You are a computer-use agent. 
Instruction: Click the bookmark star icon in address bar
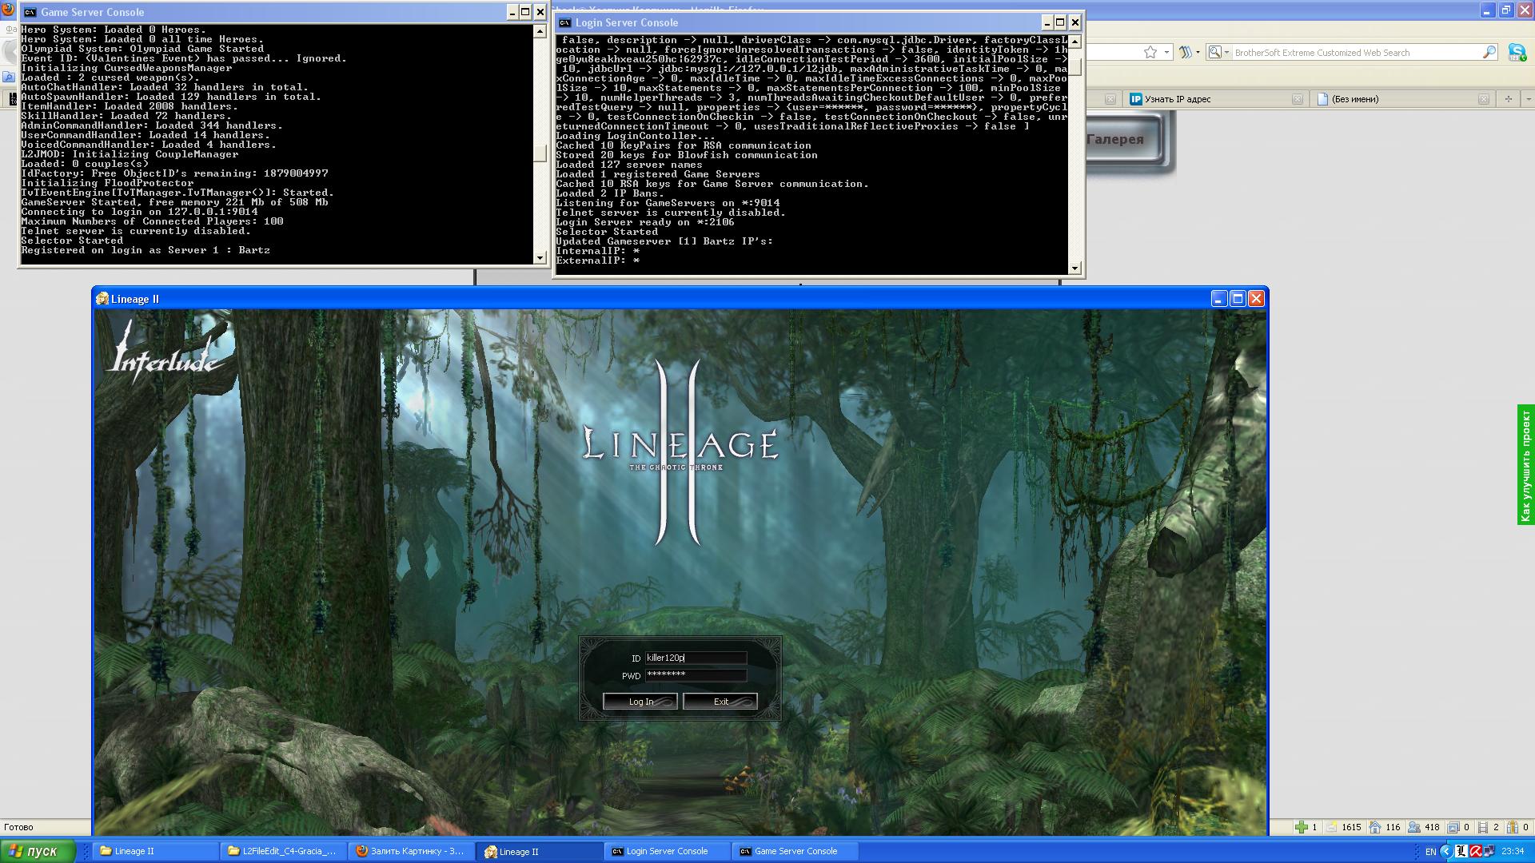coord(1150,53)
